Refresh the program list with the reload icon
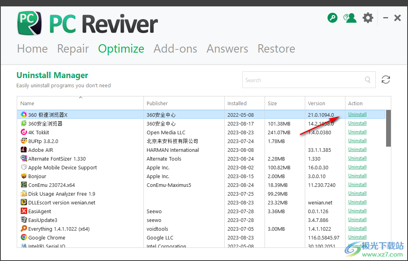 386,80
